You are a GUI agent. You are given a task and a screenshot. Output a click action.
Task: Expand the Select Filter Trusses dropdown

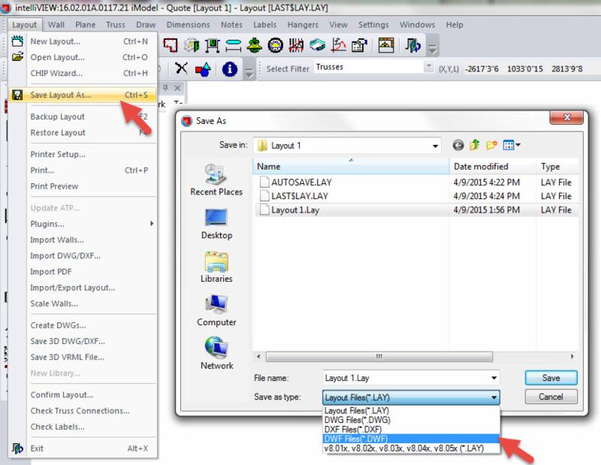coord(428,66)
